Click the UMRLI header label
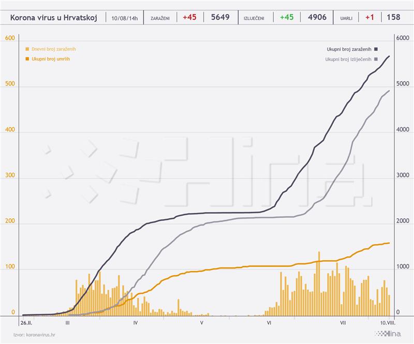 (x=346, y=19)
